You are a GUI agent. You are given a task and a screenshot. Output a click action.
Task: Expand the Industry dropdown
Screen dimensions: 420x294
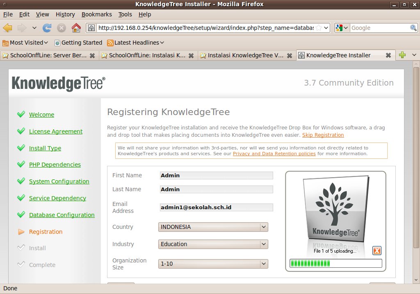coord(213,244)
